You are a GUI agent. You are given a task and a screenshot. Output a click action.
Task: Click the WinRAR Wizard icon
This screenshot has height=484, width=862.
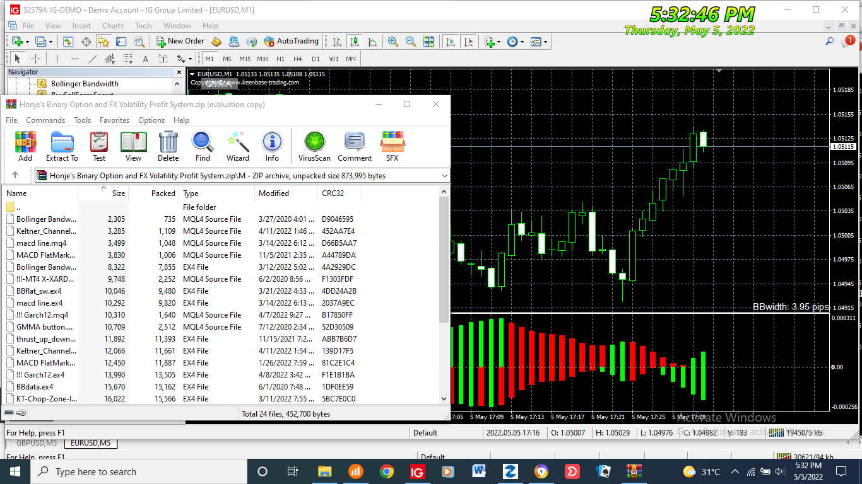coord(238,146)
